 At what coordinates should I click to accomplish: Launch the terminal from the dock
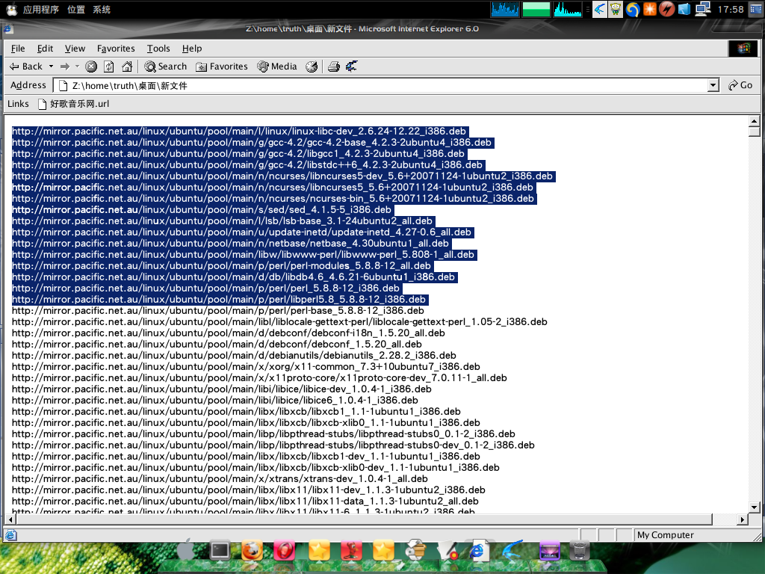[x=220, y=551]
